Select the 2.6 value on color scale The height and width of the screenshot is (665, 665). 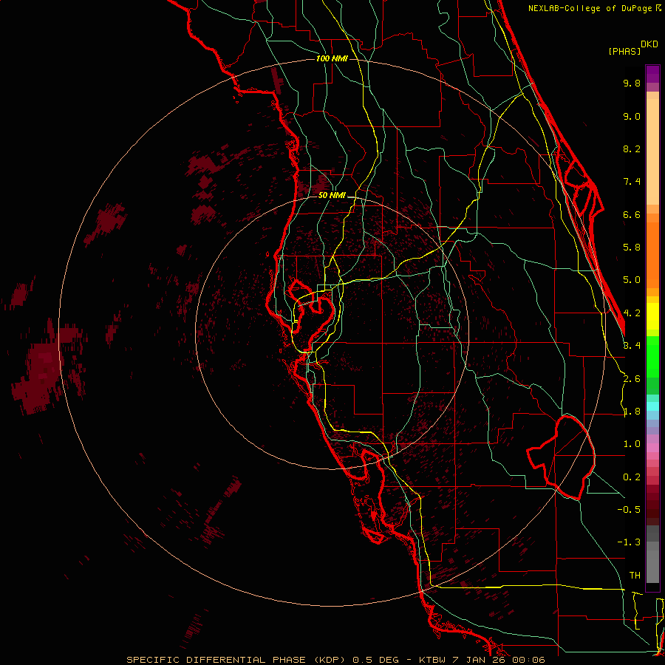(x=632, y=379)
